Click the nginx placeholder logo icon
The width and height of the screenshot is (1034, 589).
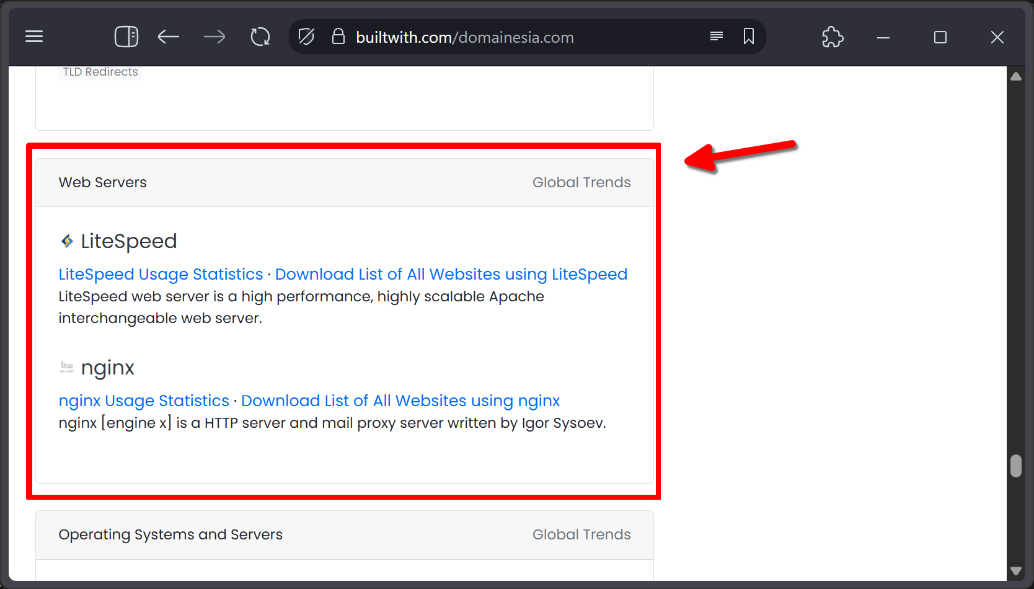tap(67, 367)
